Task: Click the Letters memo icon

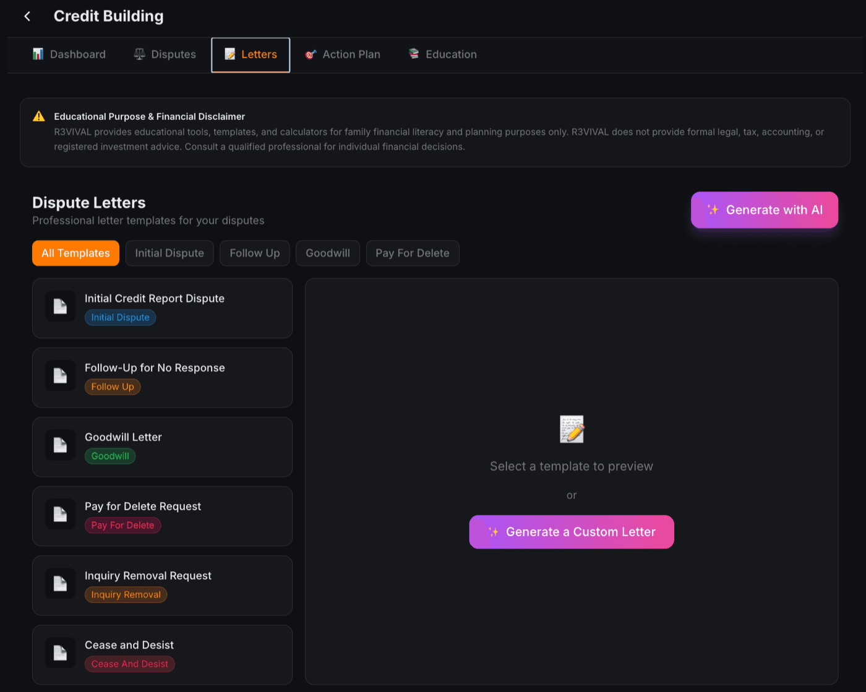Action: (x=229, y=54)
